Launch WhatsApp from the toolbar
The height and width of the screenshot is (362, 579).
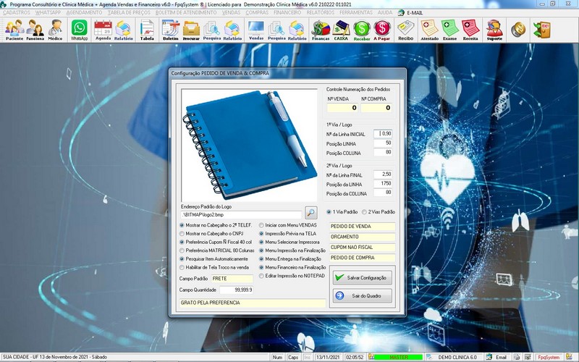point(80,30)
